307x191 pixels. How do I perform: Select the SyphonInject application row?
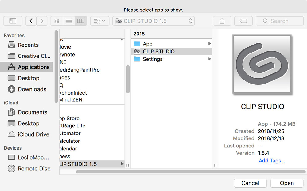92,93
